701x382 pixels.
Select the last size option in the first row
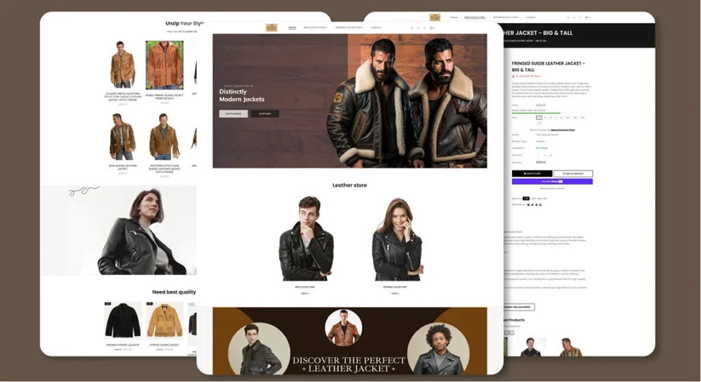584,118
